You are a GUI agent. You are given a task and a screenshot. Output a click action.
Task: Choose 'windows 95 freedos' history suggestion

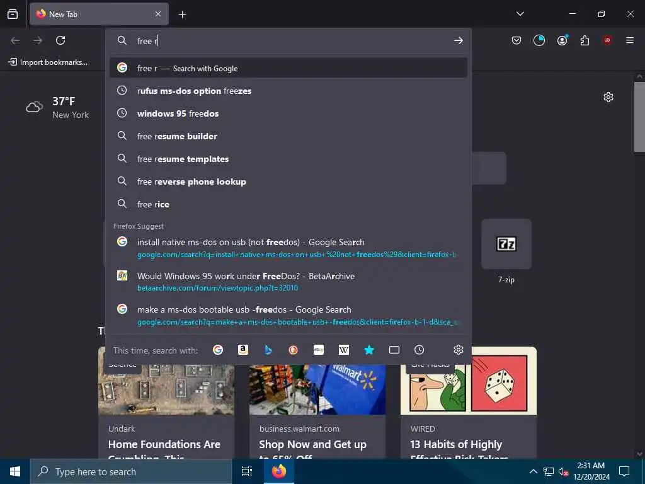pyautogui.click(x=288, y=113)
